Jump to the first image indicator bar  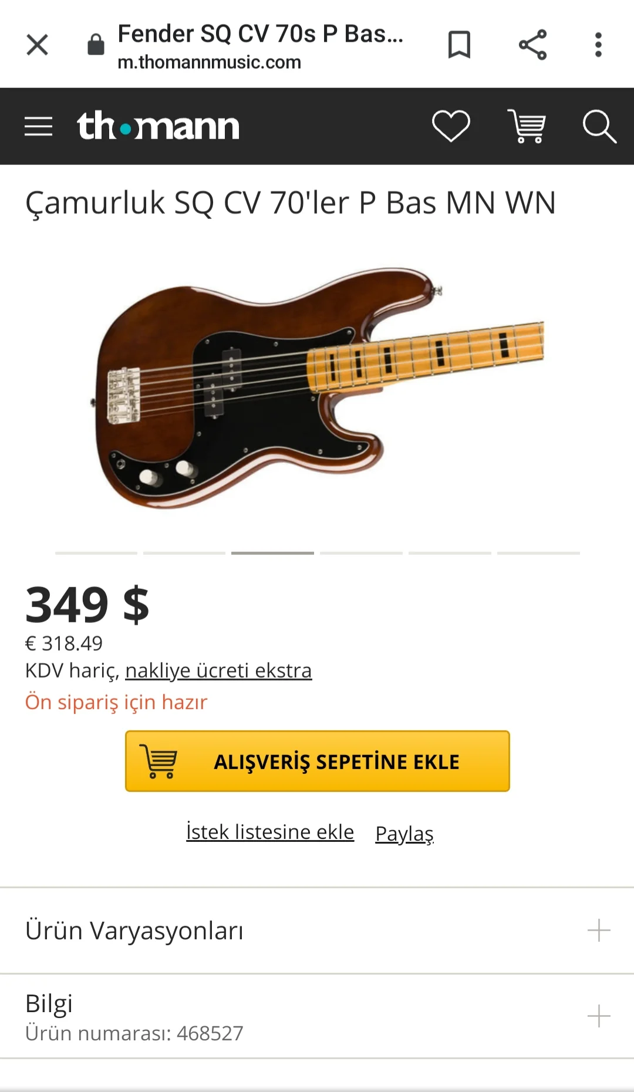pyautogui.click(x=96, y=553)
